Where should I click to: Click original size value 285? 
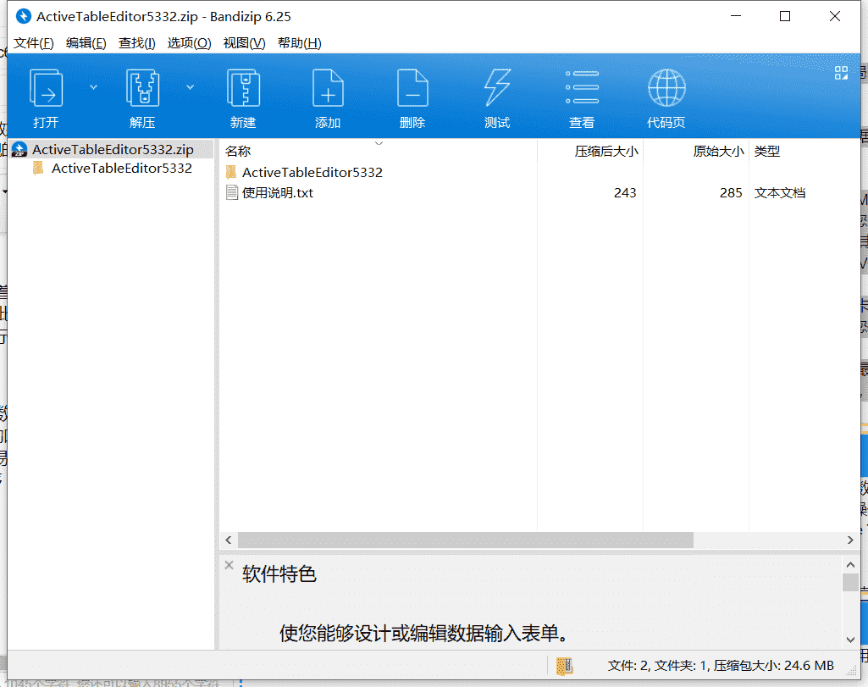(731, 192)
